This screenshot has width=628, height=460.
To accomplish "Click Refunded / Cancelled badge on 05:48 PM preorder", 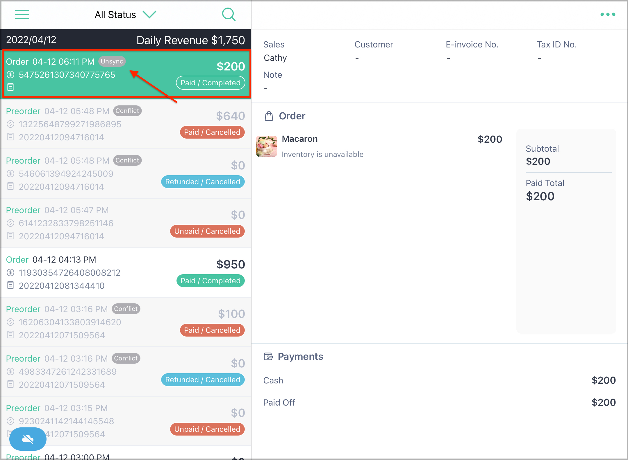I will coord(203,182).
